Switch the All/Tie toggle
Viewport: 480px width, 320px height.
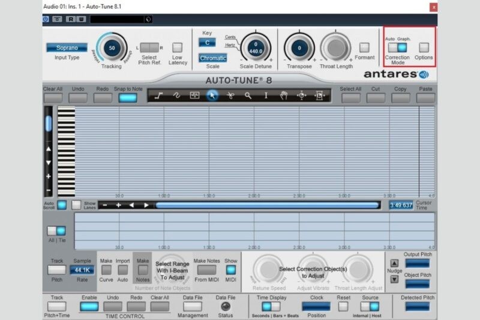pos(56,231)
